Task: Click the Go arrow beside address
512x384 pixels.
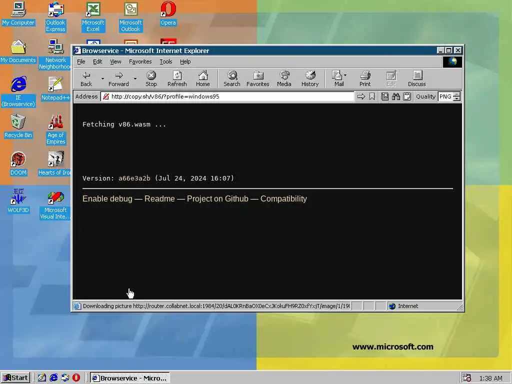Action: pos(361,96)
